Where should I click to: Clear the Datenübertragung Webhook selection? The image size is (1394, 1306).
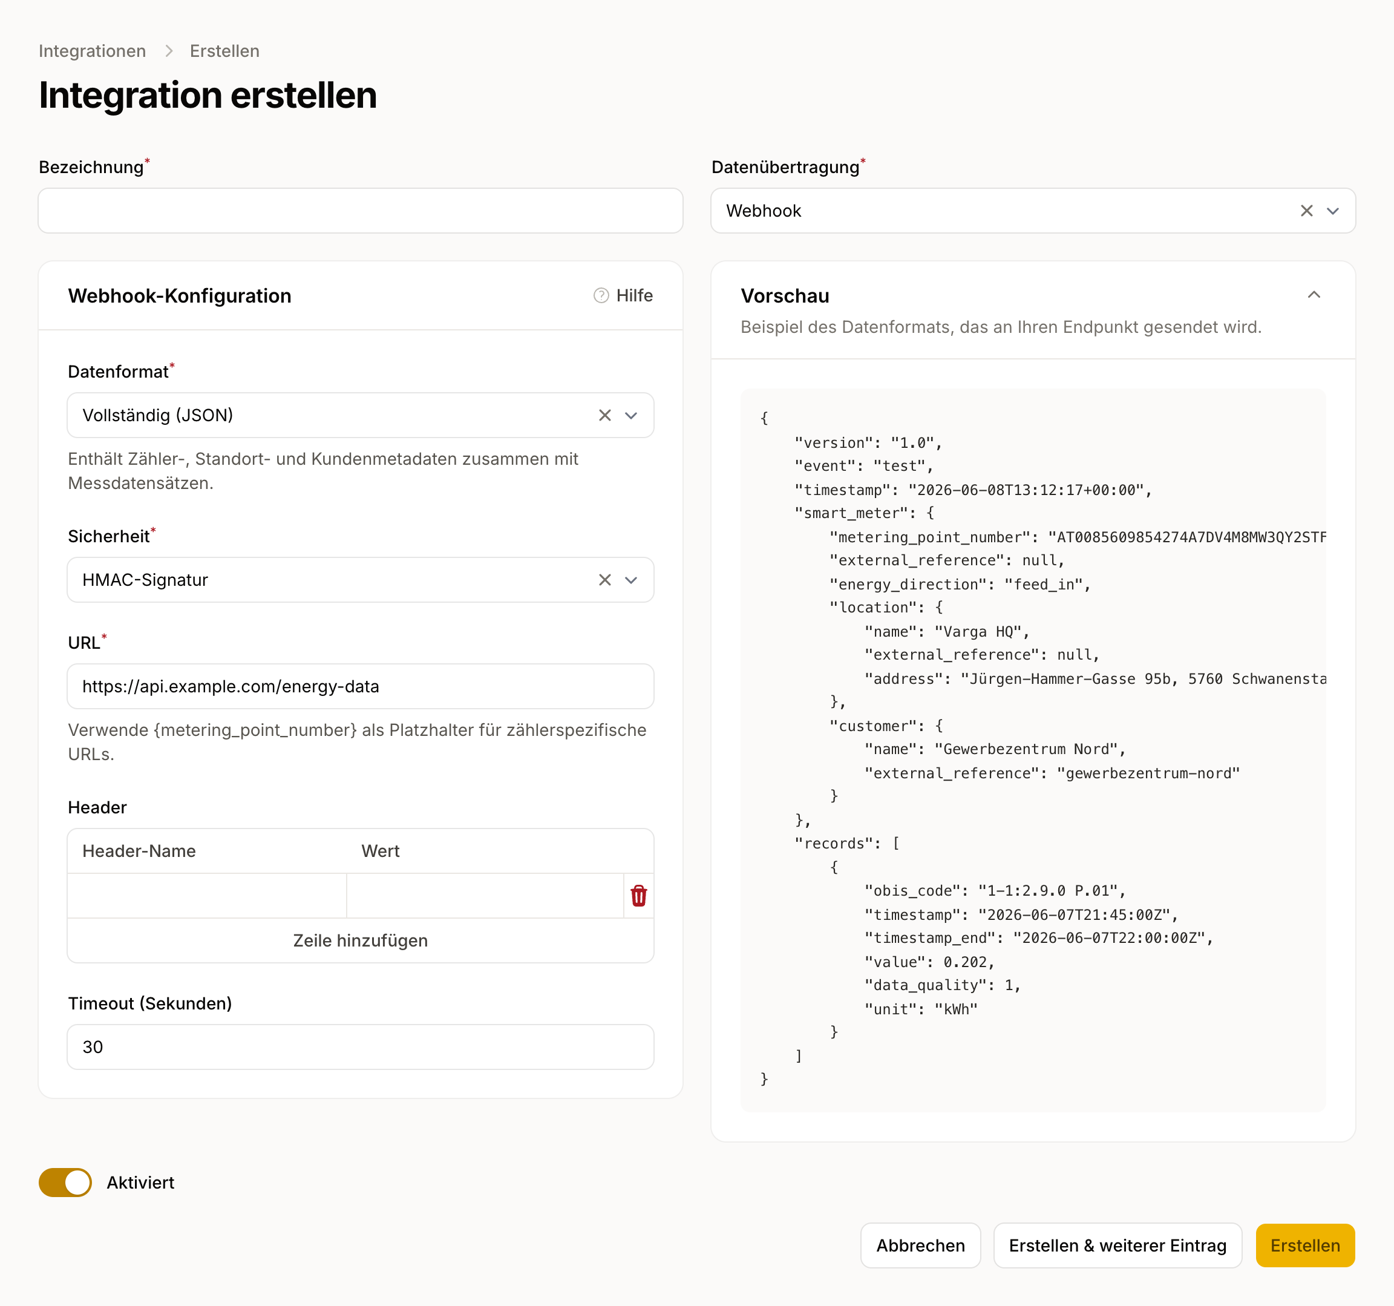tap(1306, 211)
